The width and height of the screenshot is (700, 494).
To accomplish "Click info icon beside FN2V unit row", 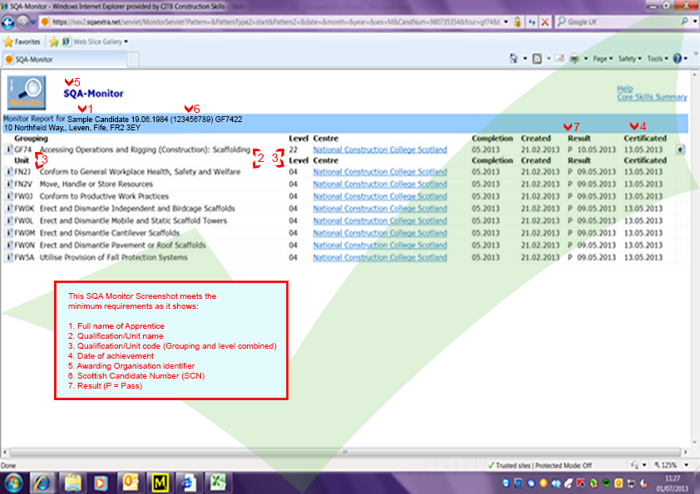I will [x=8, y=184].
